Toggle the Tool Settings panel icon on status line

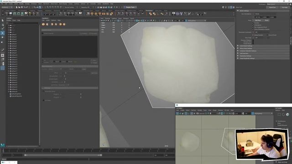coord(231,7)
